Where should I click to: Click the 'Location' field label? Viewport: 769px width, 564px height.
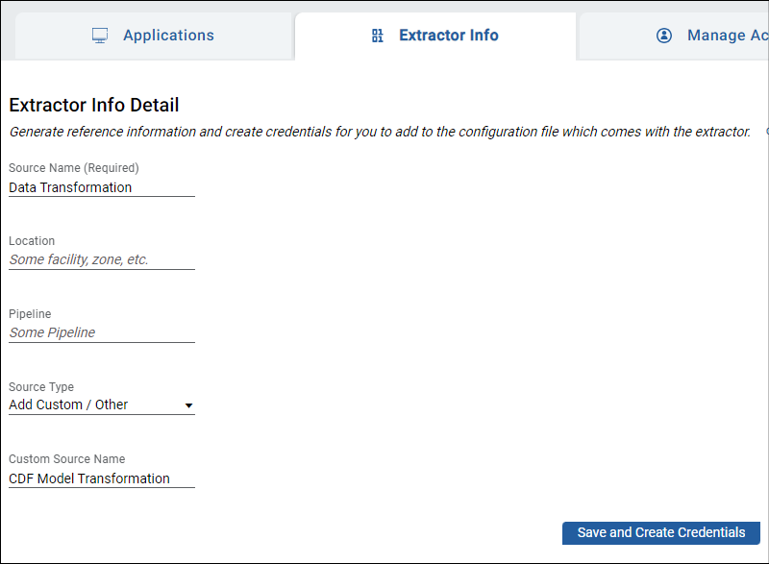pyautogui.click(x=32, y=241)
